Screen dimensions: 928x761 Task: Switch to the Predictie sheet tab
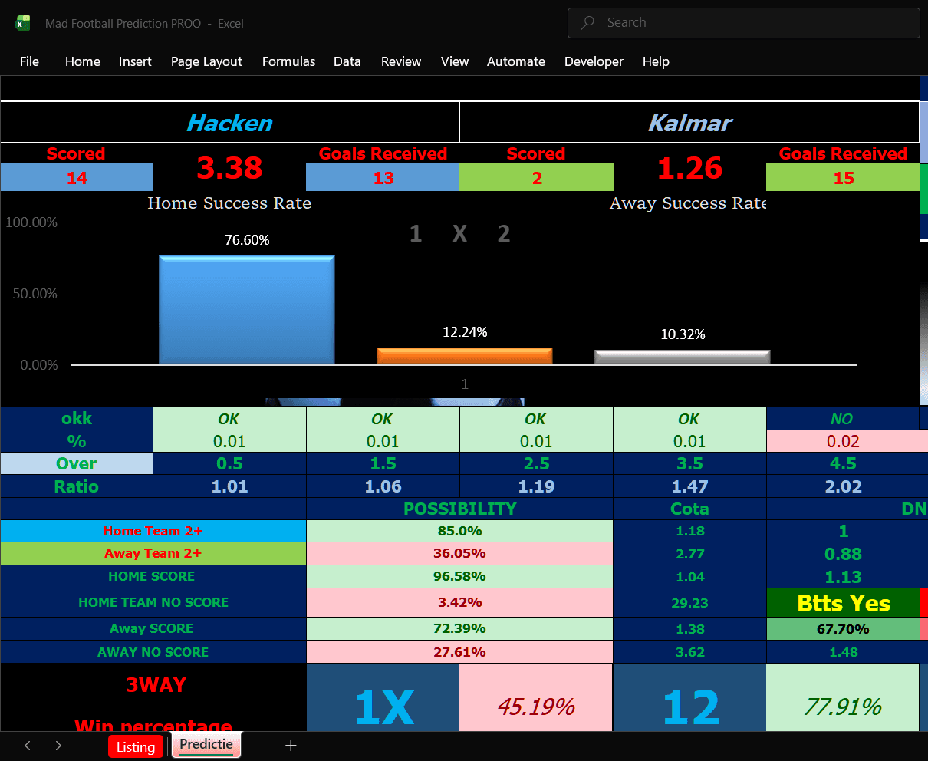[206, 745]
